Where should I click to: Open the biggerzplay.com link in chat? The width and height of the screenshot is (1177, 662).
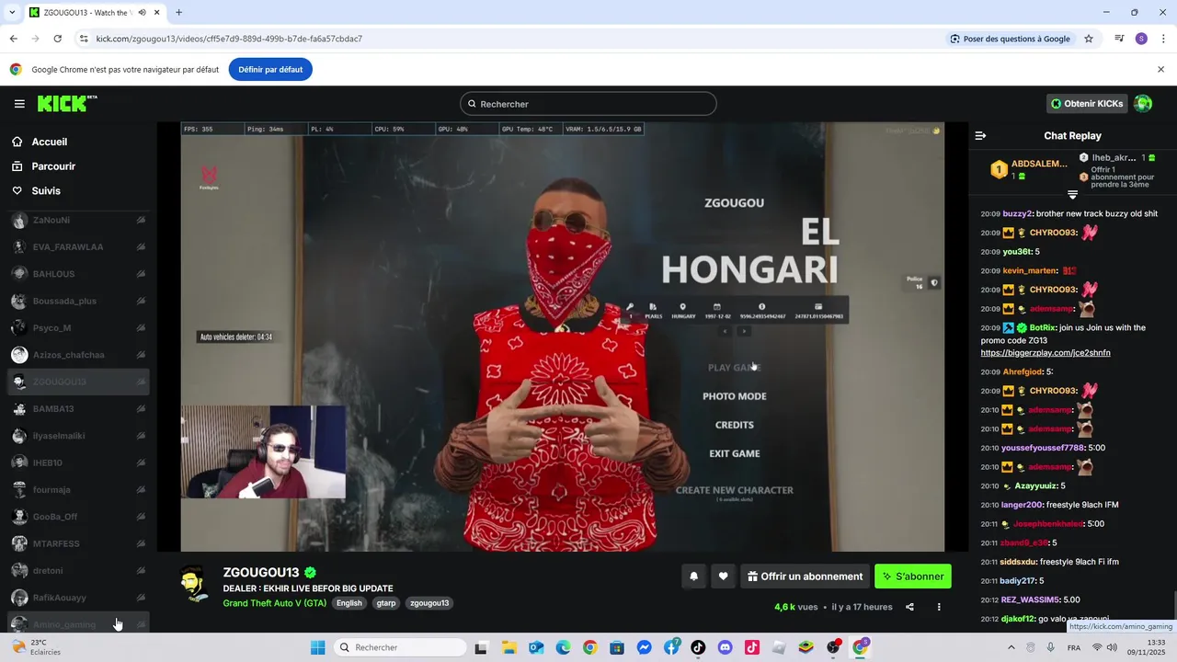pos(1046,353)
